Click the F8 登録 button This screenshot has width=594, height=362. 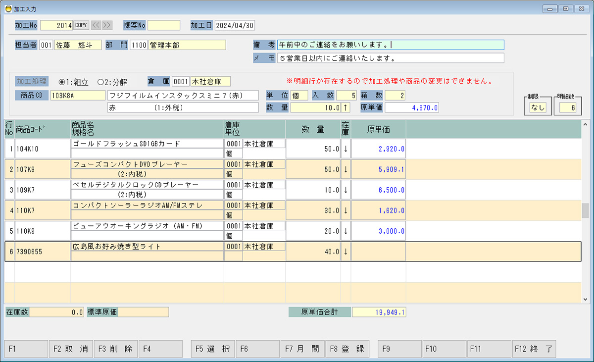pyautogui.click(x=347, y=349)
